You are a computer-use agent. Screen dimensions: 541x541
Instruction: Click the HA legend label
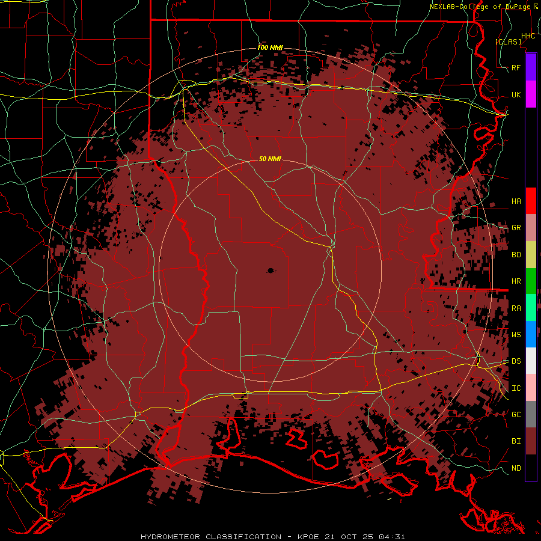516,201
